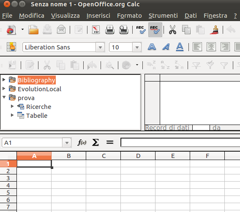The image size is (240, 212).
Task: Open the Modifica menu
Action: coord(32,16)
